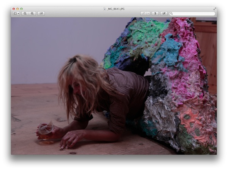Click the JPG document icon in the title bar
This screenshot has width=228, height=170.
pyautogui.click(x=104, y=8)
